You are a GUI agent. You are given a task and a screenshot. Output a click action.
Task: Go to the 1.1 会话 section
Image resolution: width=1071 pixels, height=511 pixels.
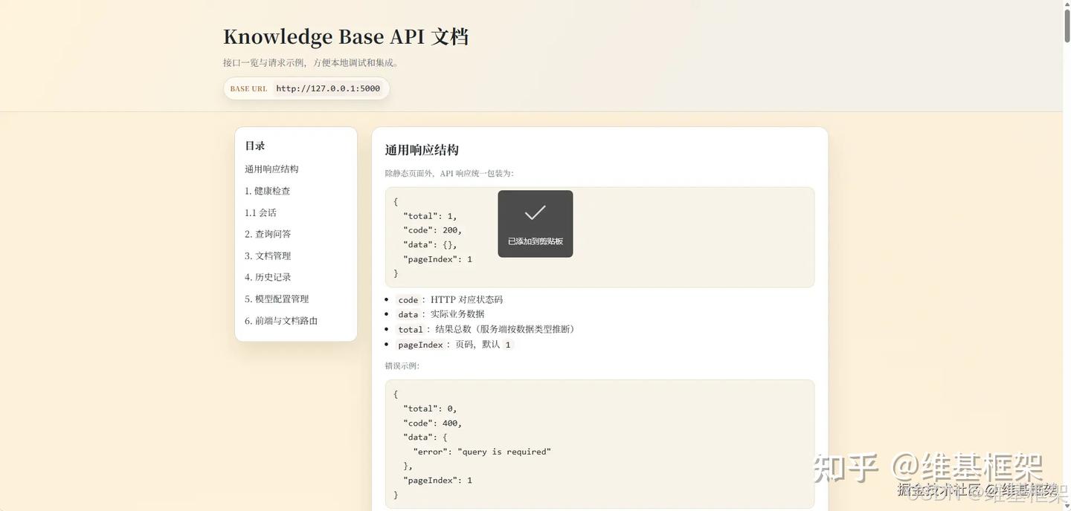tap(260, 212)
